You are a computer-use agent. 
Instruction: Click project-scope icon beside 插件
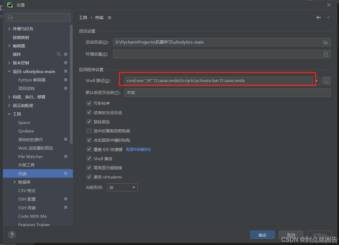tap(66, 54)
